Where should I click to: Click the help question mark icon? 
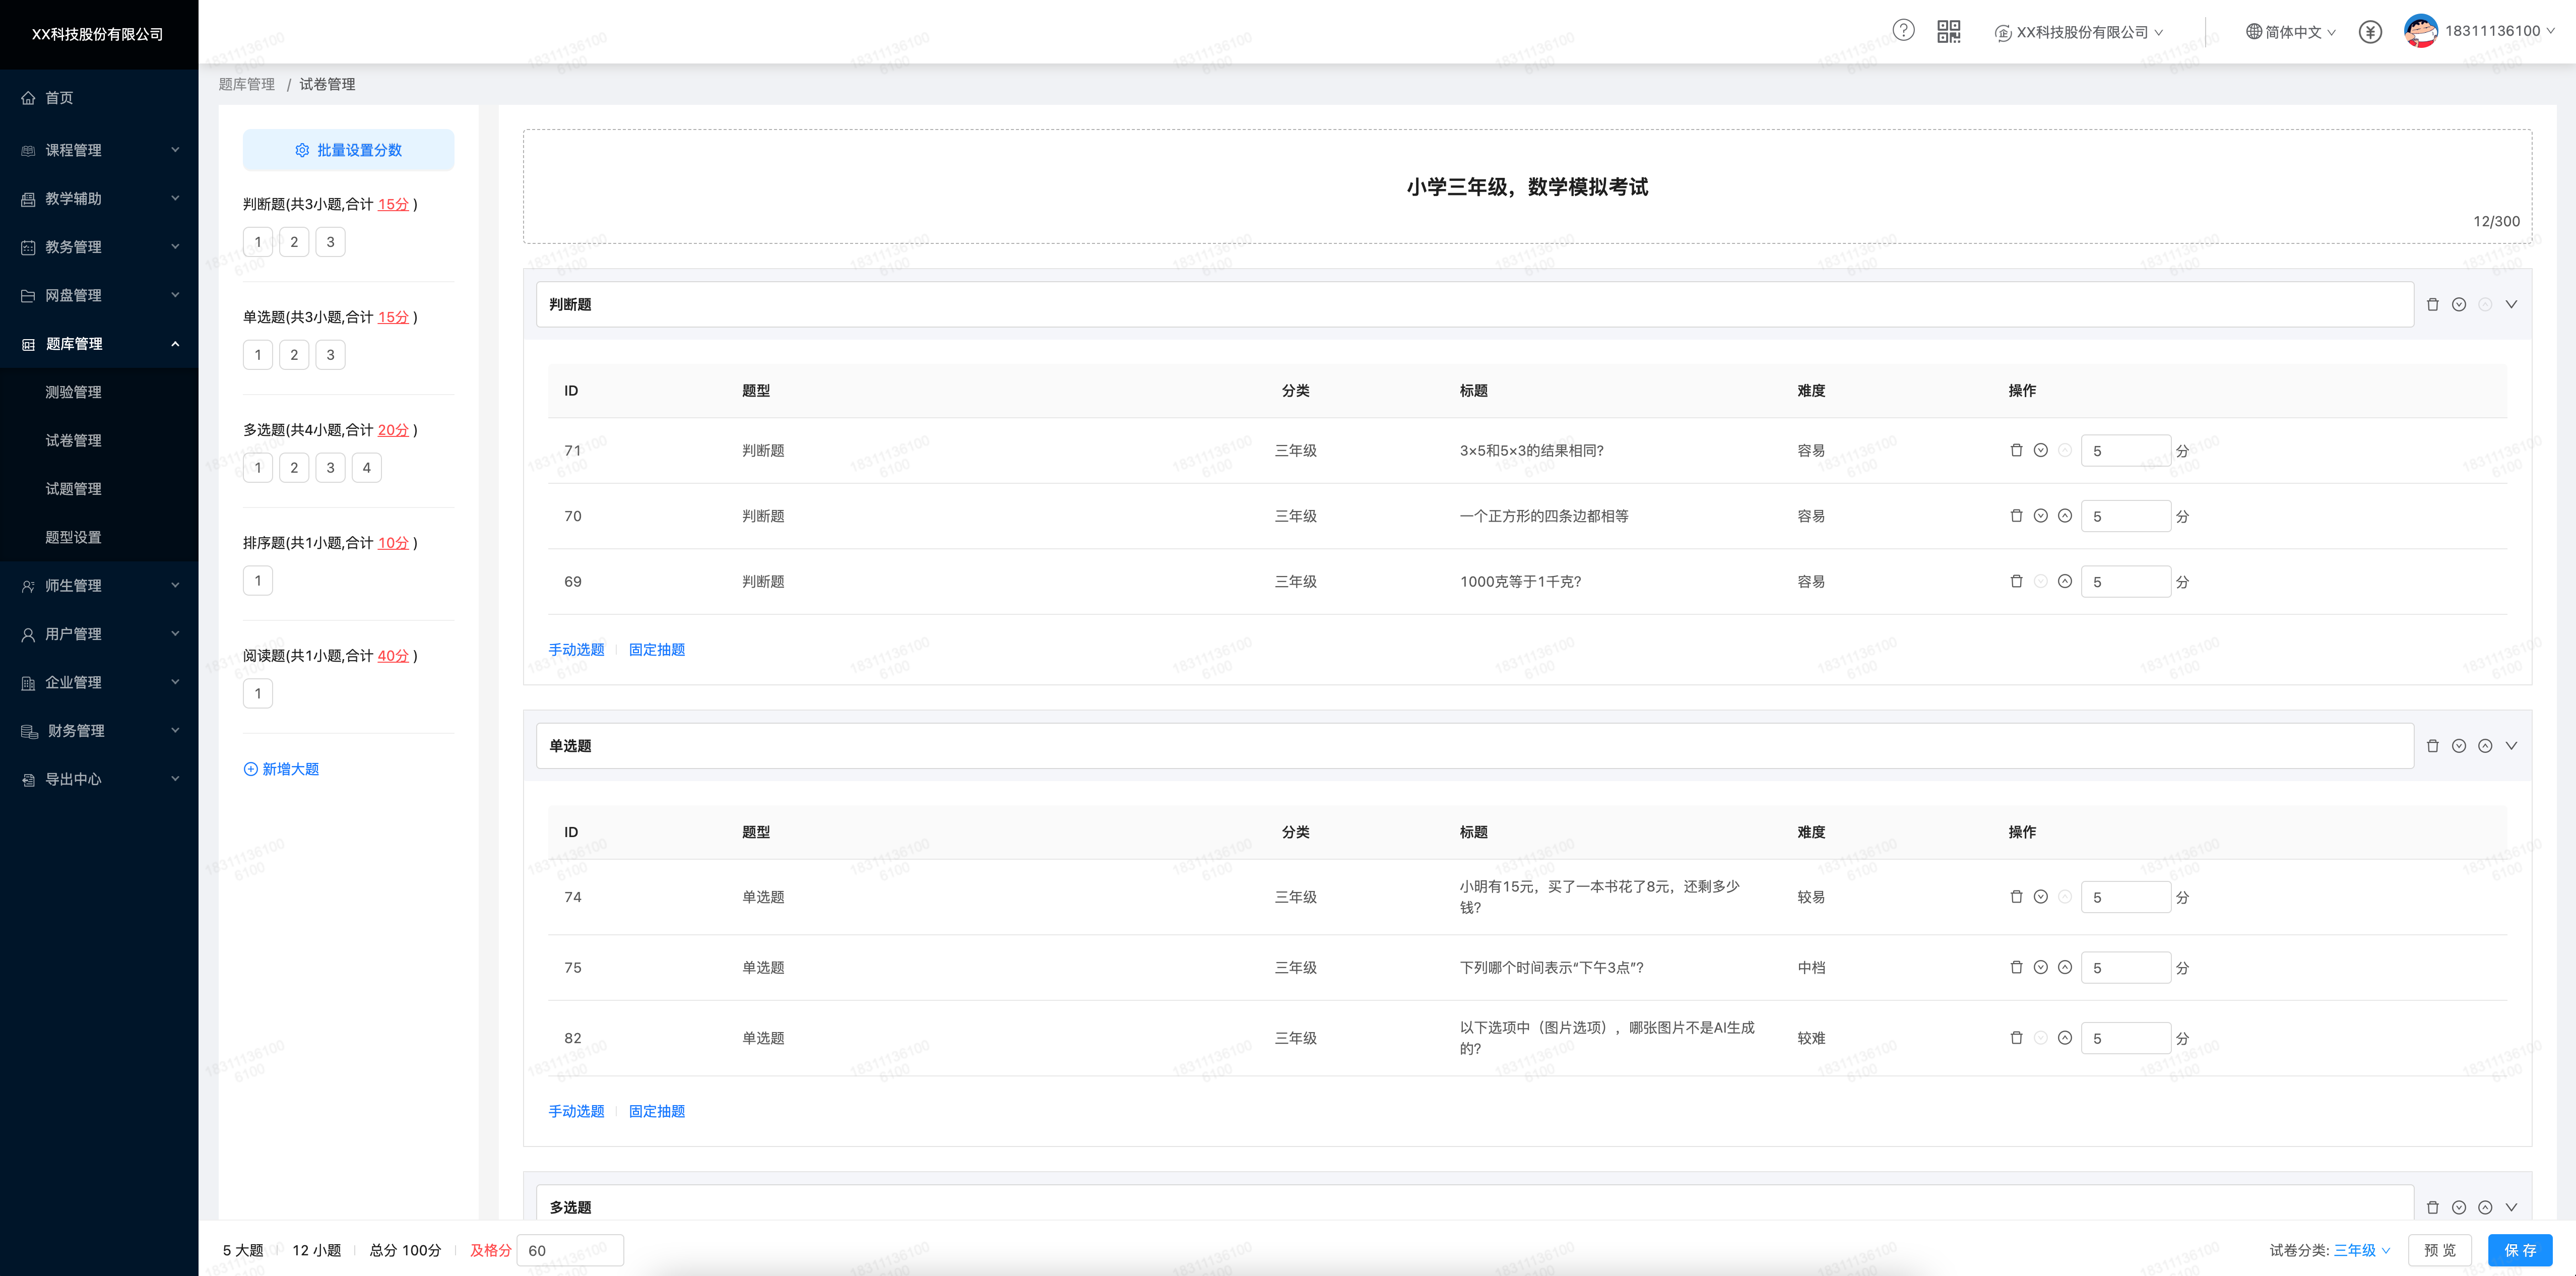(x=1903, y=31)
